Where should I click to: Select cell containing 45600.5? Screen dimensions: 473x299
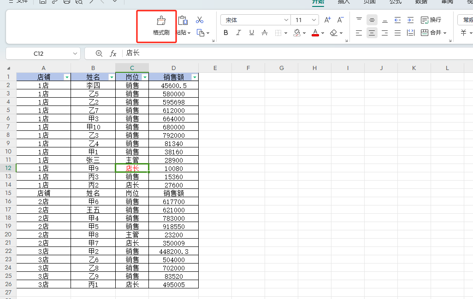[x=174, y=86]
